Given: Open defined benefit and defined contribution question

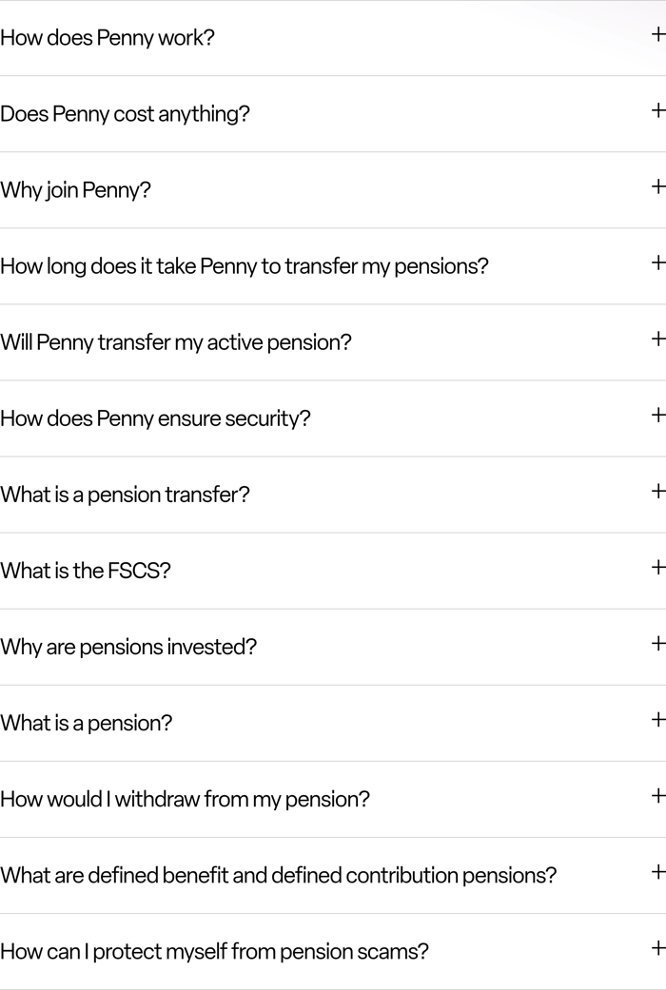Looking at the screenshot, I should [x=657, y=871].
